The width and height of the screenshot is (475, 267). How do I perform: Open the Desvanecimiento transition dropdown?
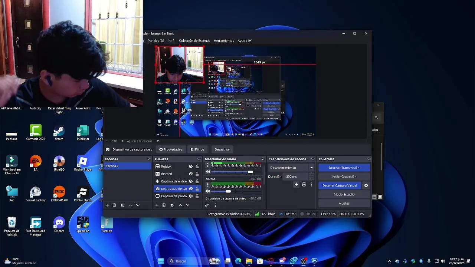(x=291, y=168)
